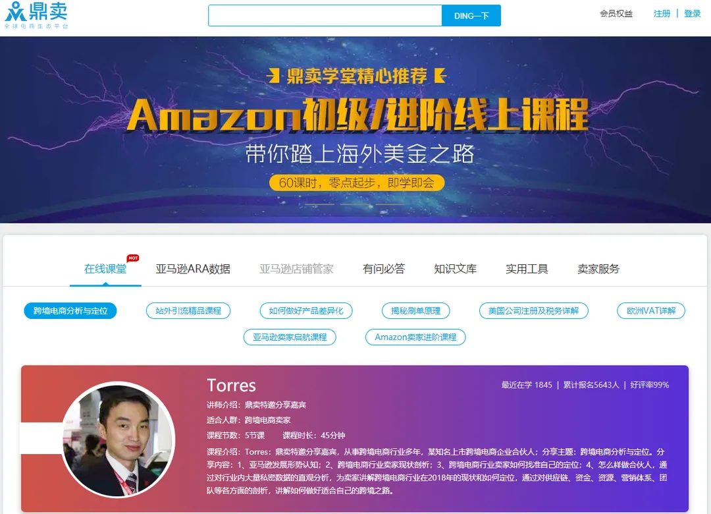
Task: Select 揭秘刷单原理 course pill
Action: 416,310
